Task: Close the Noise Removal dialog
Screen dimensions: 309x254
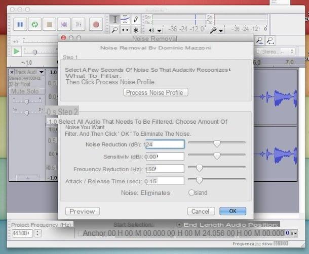Action: click(63, 37)
